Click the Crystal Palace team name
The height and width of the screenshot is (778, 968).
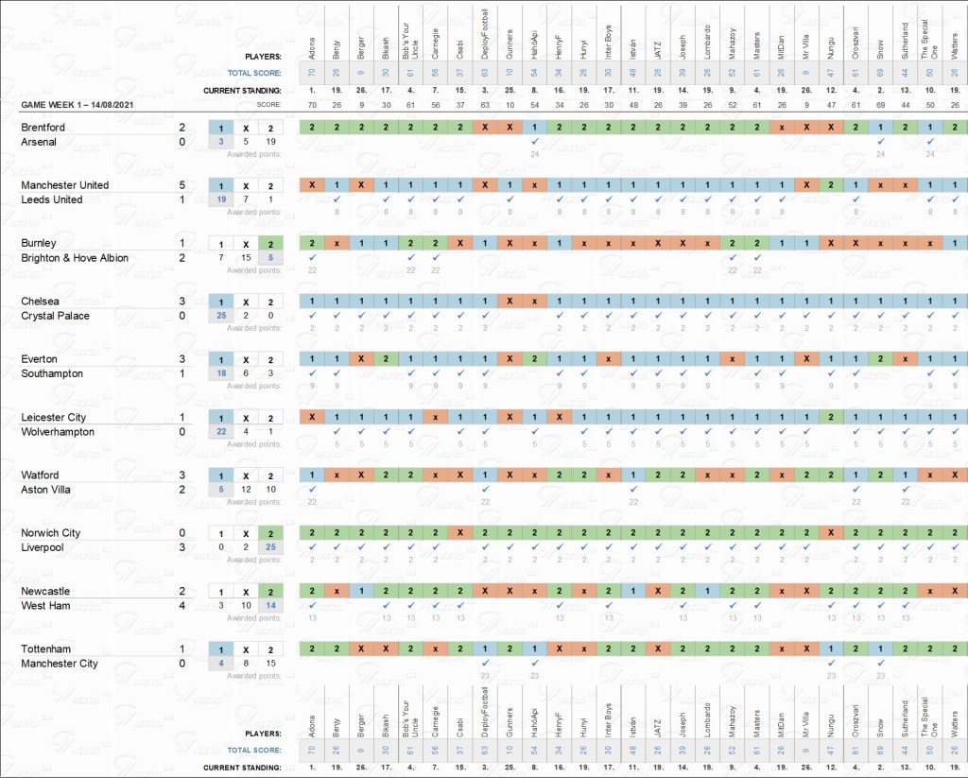[x=61, y=316]
